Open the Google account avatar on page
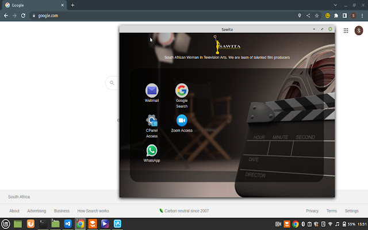368x230 pixels. tap(359, 30)
